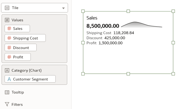This screenshot has width=177, height=109.
Task: Click the hash icon beside Shipping Cost
Action: [x=9, y=38]
